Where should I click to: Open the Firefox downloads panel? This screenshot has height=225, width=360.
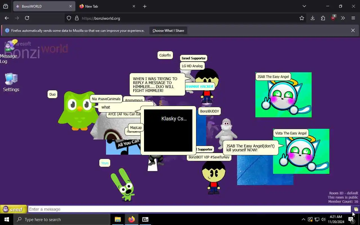tap(312, 18)
